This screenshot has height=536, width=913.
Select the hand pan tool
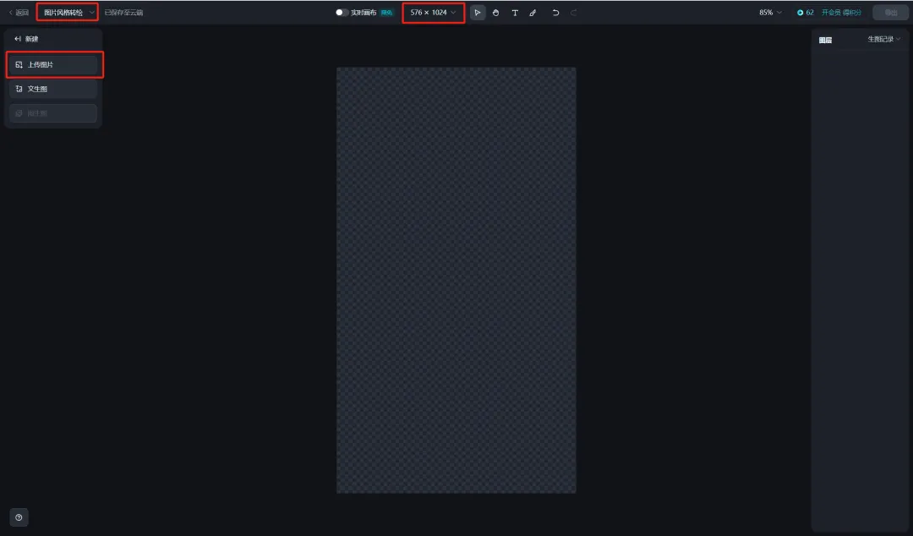(495, 12)
